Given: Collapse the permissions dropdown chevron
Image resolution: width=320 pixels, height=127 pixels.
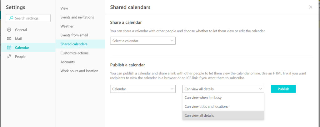Looking at the screenshot, I should pos(260,89).
